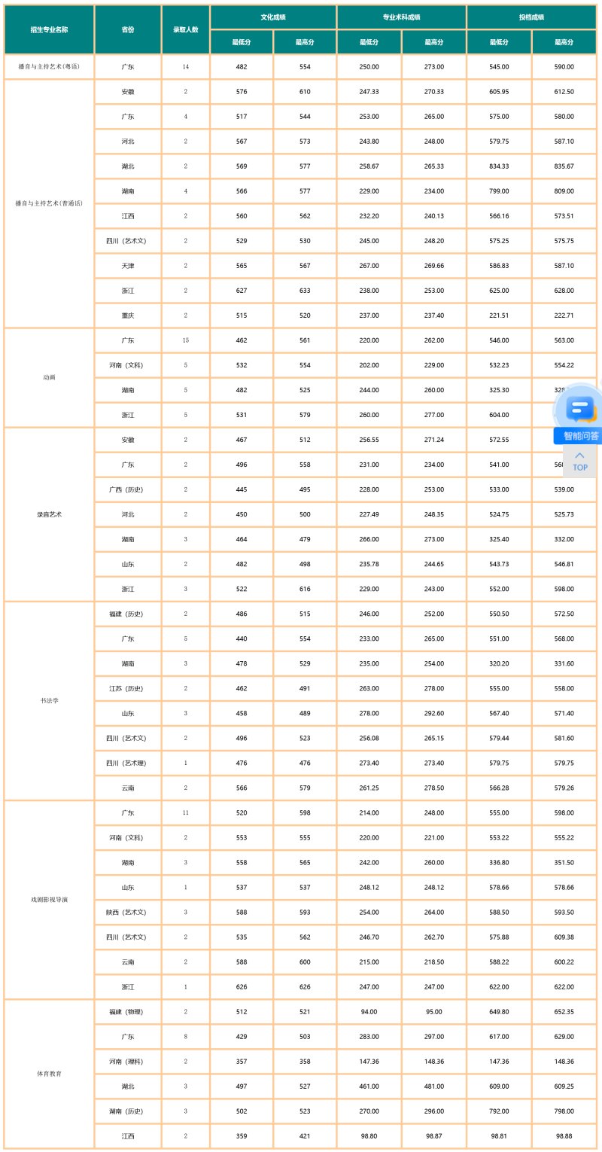Select the 戏剧影视导演 major cell

(49, 899)
